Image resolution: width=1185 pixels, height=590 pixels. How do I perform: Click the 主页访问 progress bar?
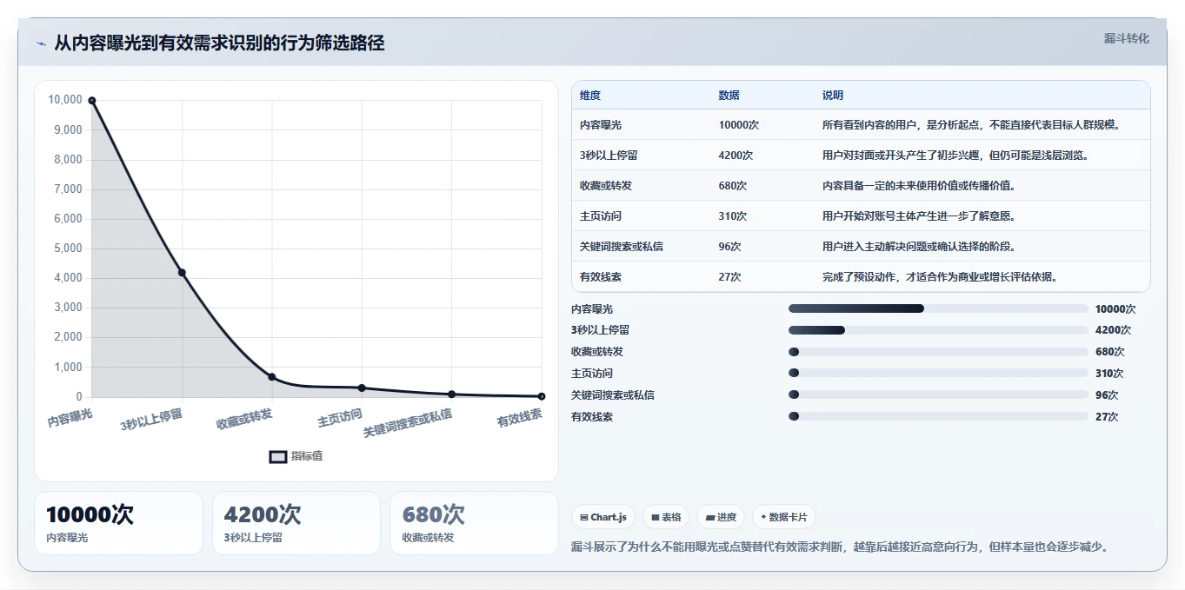[x=938, y=374]
